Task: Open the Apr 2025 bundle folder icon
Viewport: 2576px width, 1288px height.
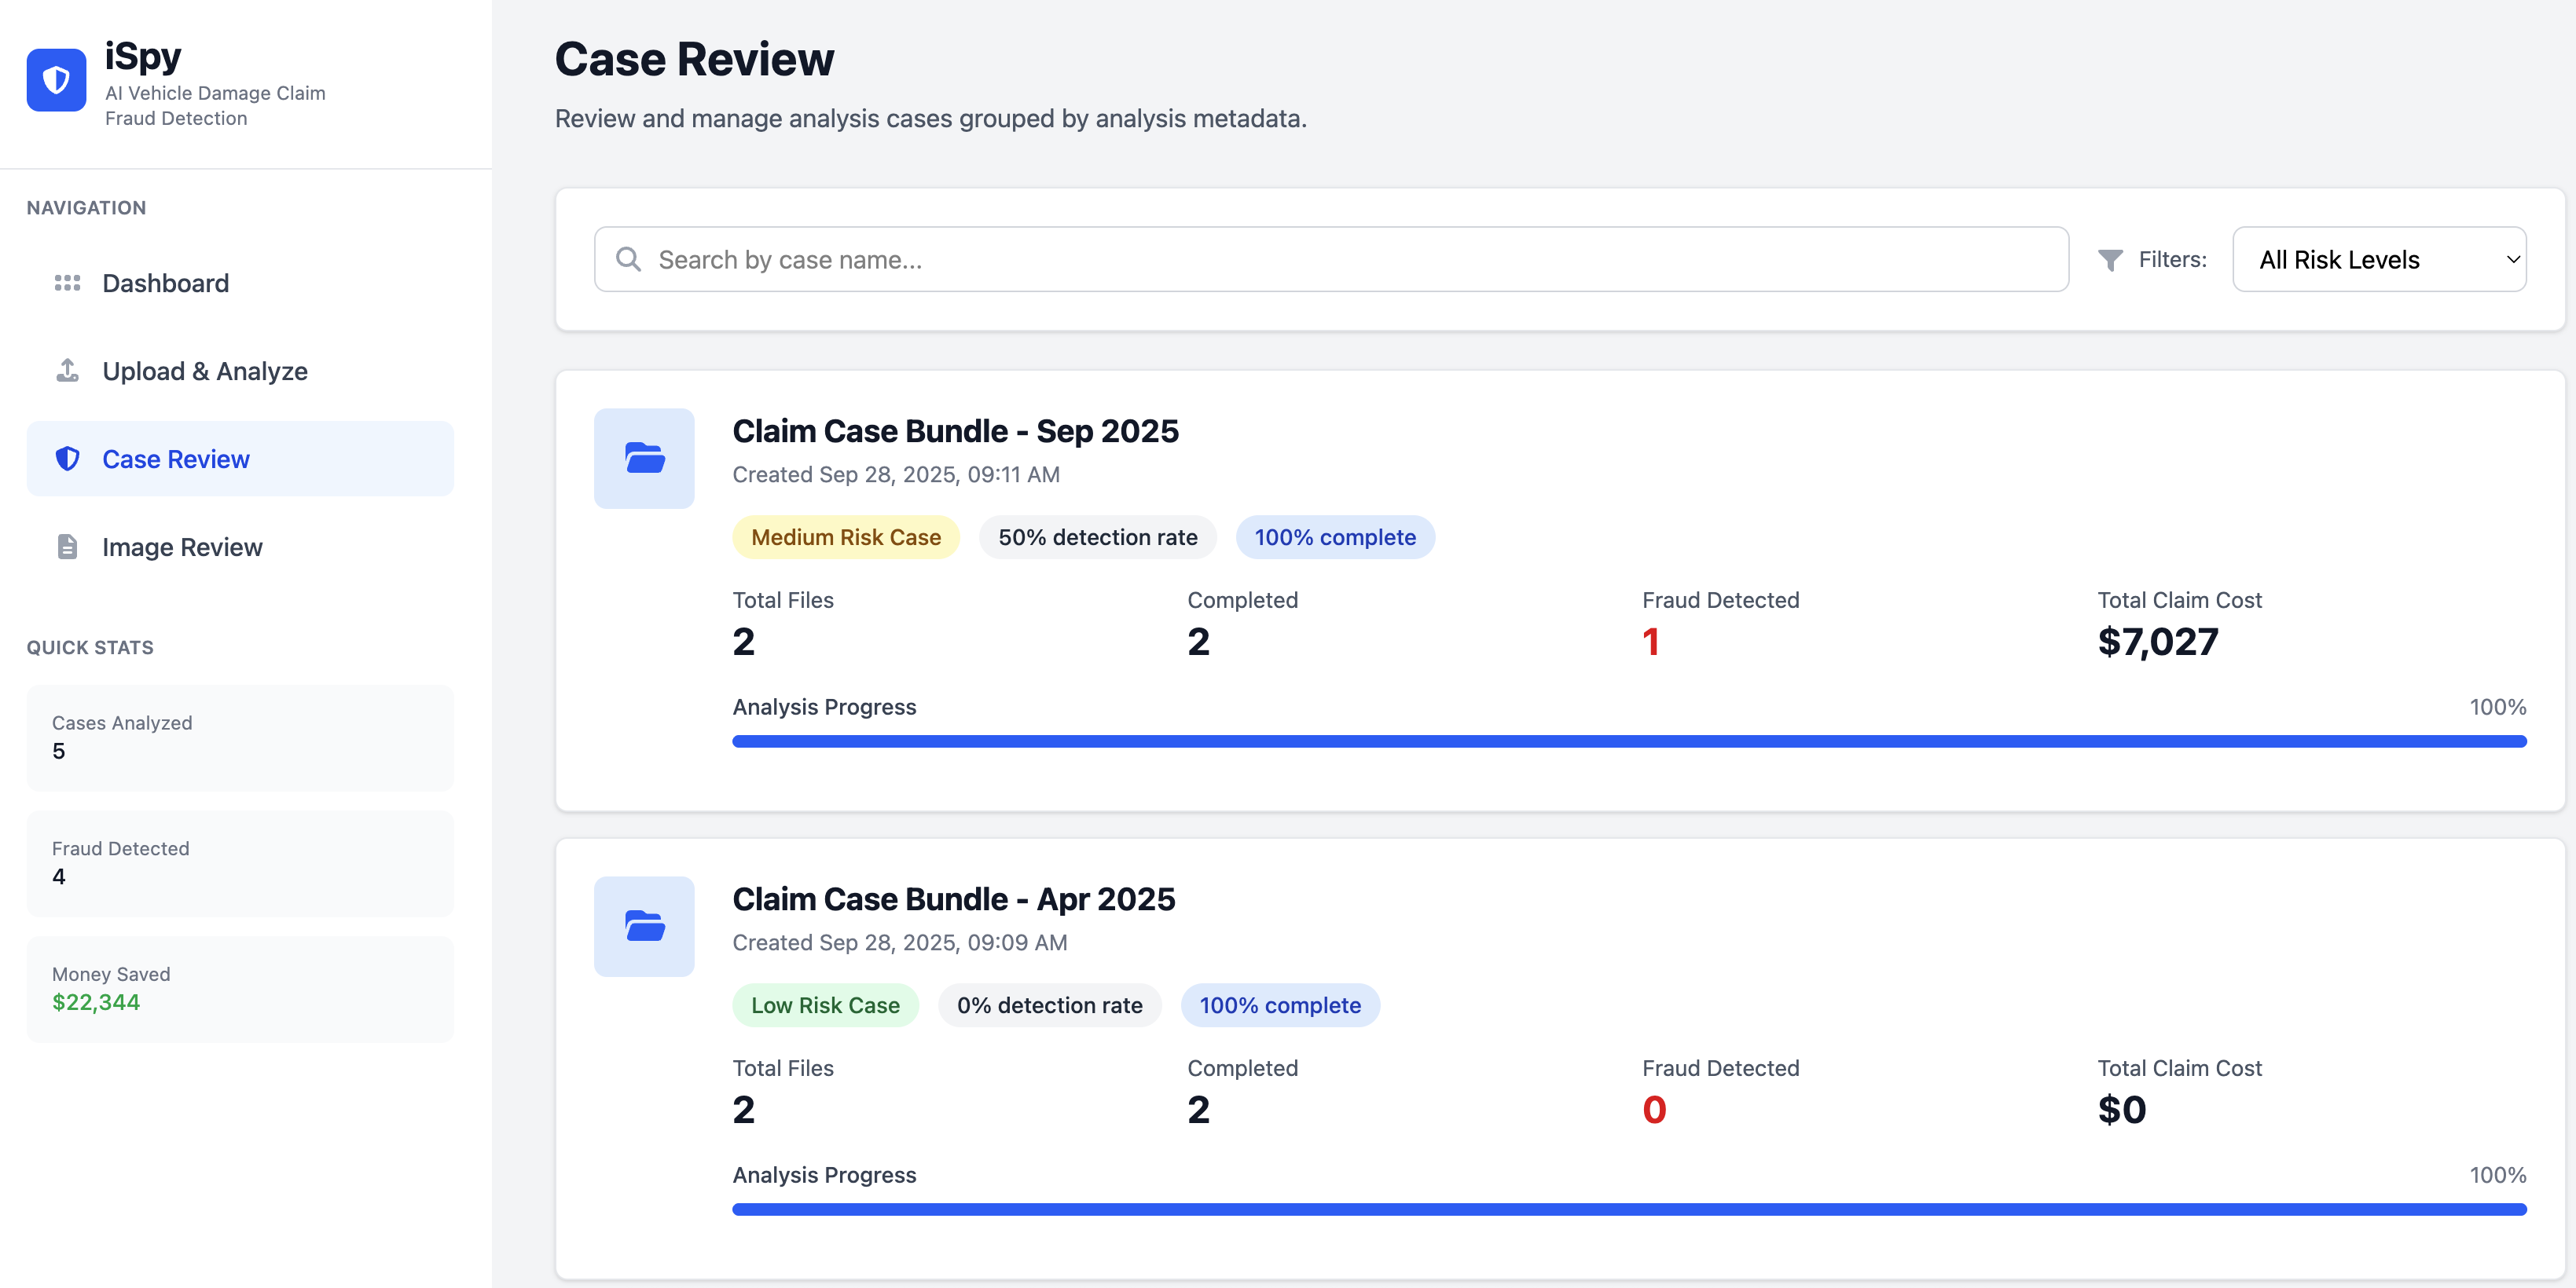Action: [644, 926]
